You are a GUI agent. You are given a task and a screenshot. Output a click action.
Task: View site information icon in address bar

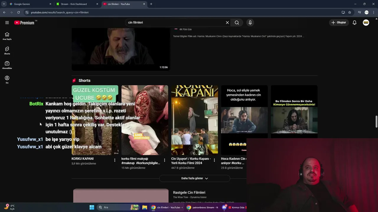(x=27, y=12)
